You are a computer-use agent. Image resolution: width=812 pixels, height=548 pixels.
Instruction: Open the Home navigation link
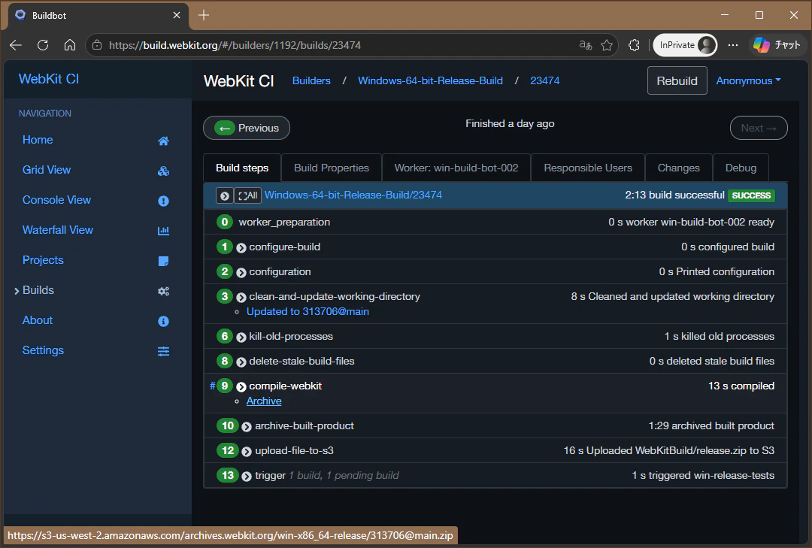coord(38,140)
